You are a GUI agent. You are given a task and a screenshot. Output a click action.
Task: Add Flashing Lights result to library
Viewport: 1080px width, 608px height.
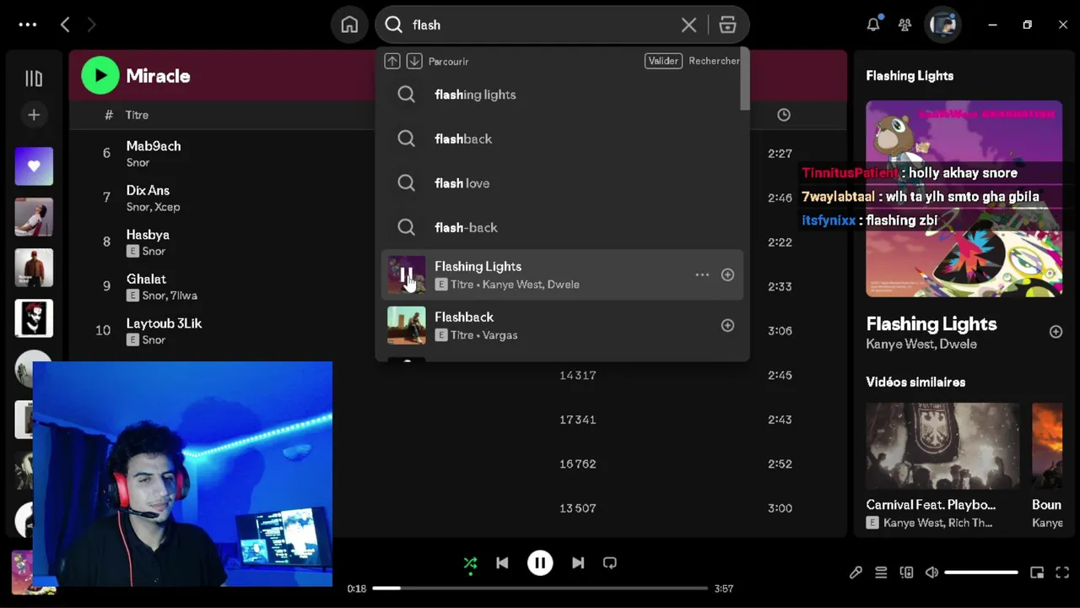[x=727, y=274]
